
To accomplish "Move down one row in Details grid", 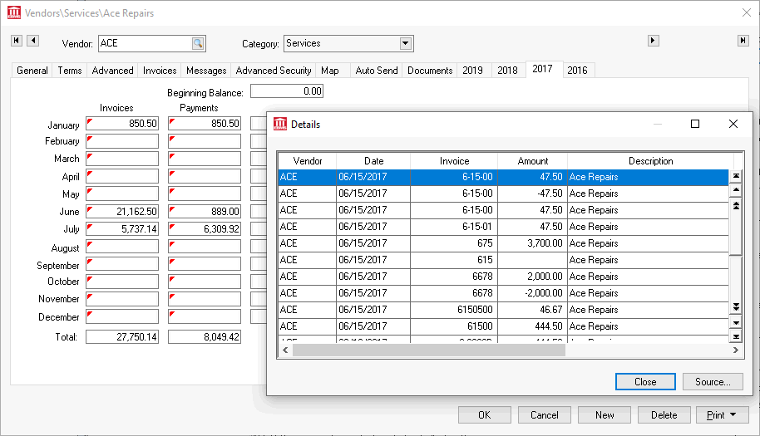I will click(736, 323).
